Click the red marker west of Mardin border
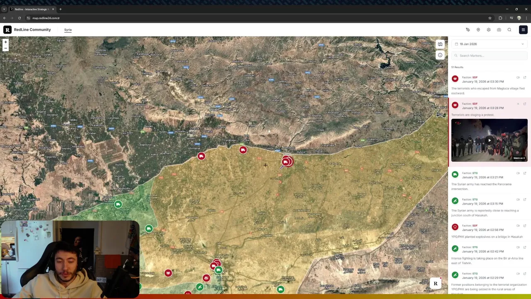The image size is (531, 299). pos(201,156)
